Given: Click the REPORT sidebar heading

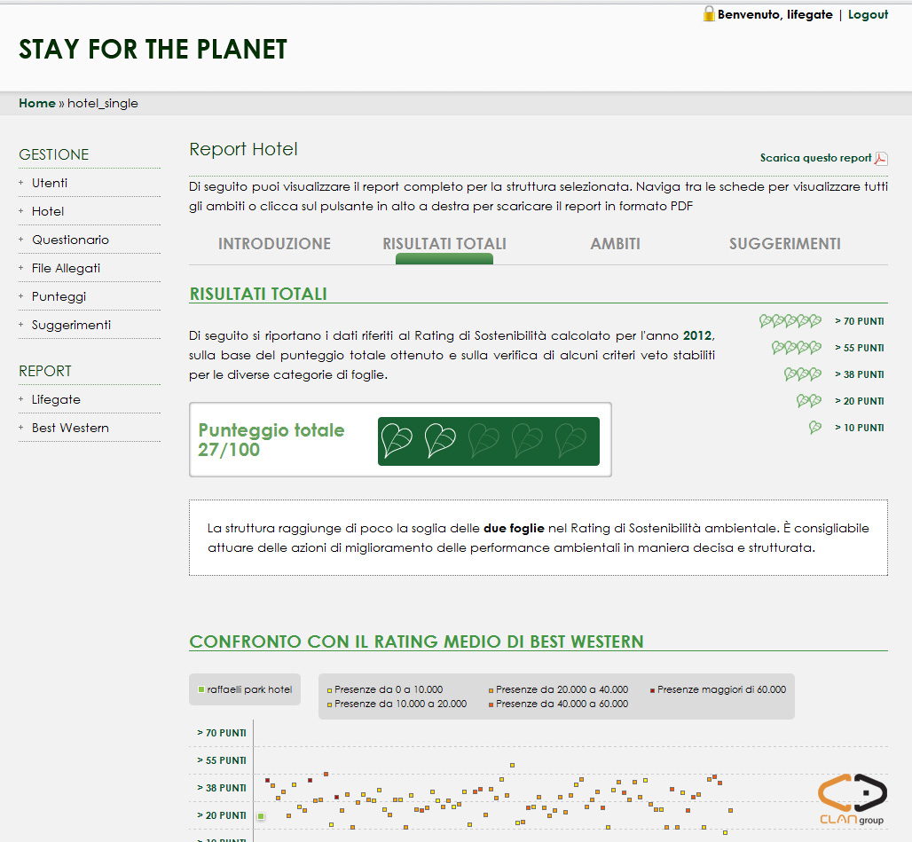Looking at the screenshot, I should [44, 371].
